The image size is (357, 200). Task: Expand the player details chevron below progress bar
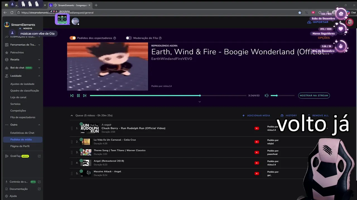pos(200,102)
